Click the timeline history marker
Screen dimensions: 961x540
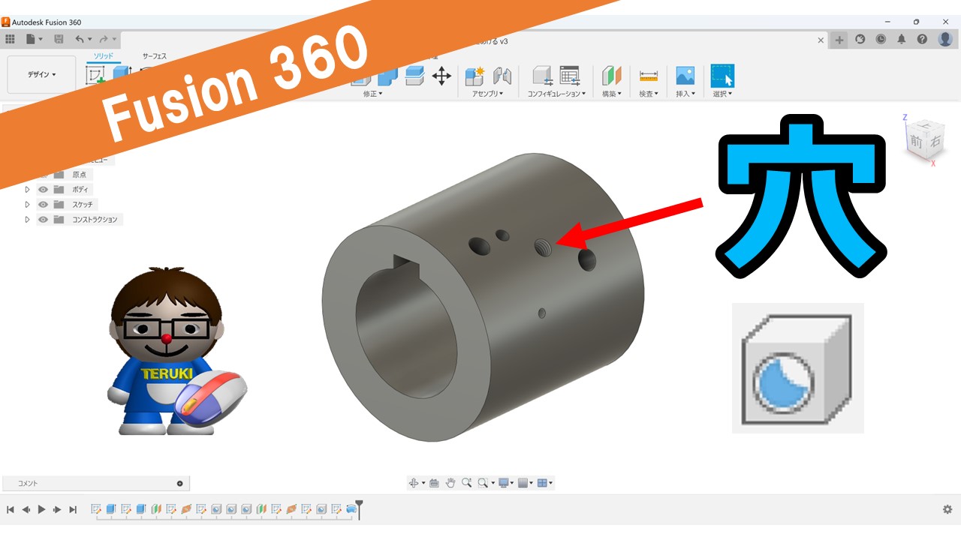click(360, 509)
